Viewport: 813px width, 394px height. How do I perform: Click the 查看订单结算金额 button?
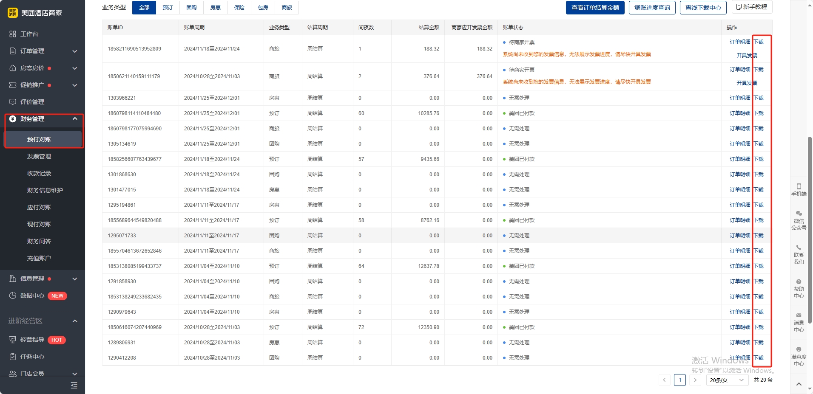[x=595, y=8]
